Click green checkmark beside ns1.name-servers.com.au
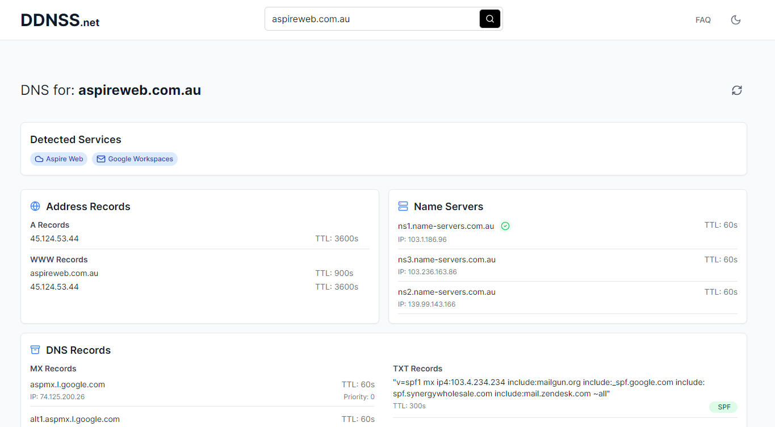This screenshot has width=775, height=427. pyautogui.click(x=505, y=226)
